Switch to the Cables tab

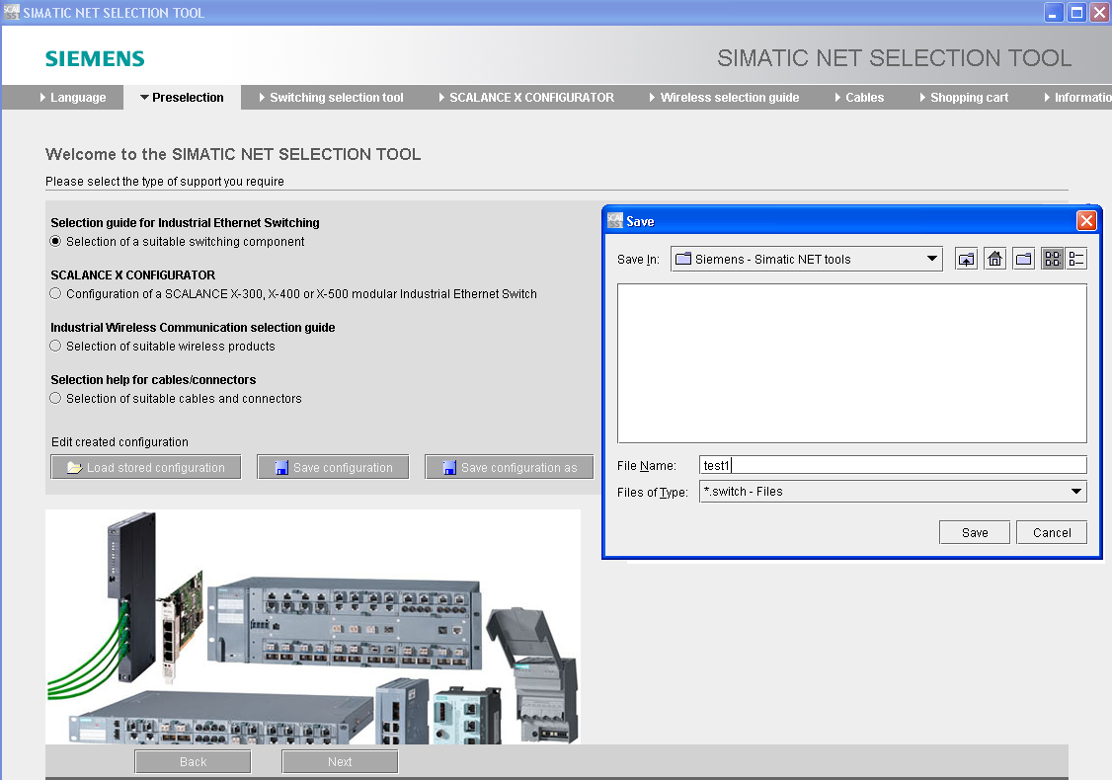point(859,97)
